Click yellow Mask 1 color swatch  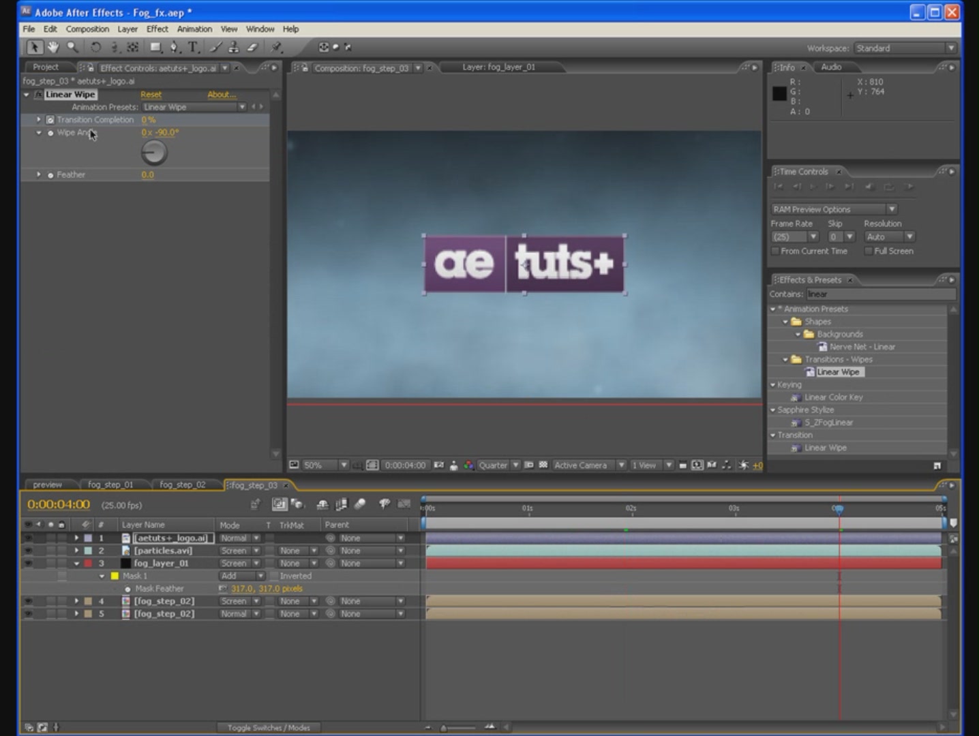115,576
